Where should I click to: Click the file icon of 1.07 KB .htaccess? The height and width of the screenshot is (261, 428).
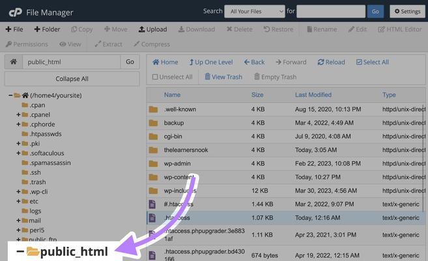(x=152, y=218)
